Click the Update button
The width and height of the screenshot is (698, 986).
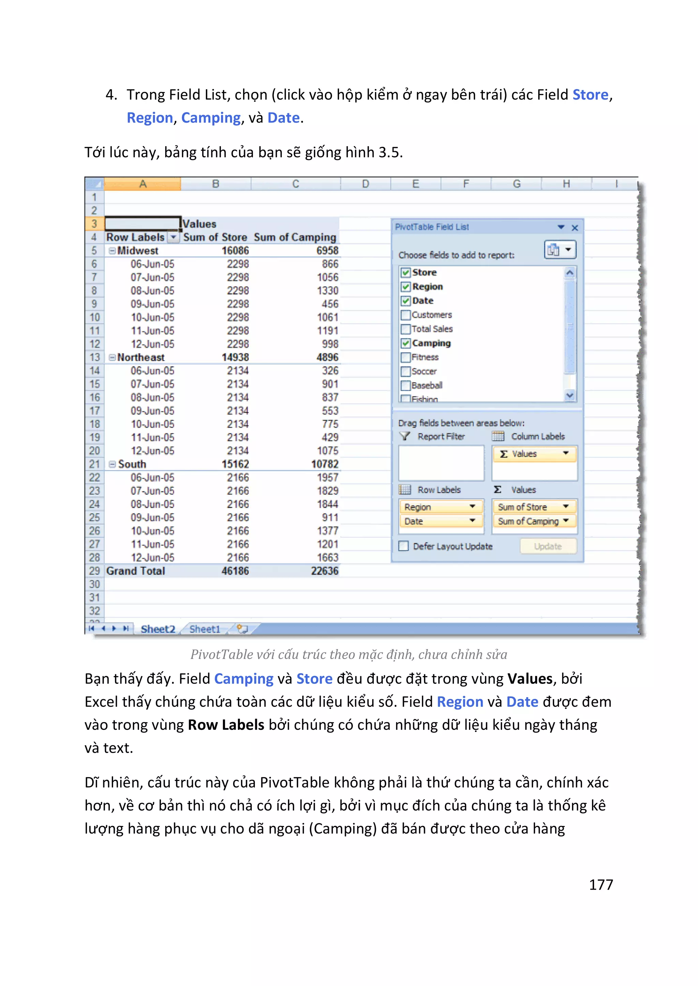tap(548, 546)
